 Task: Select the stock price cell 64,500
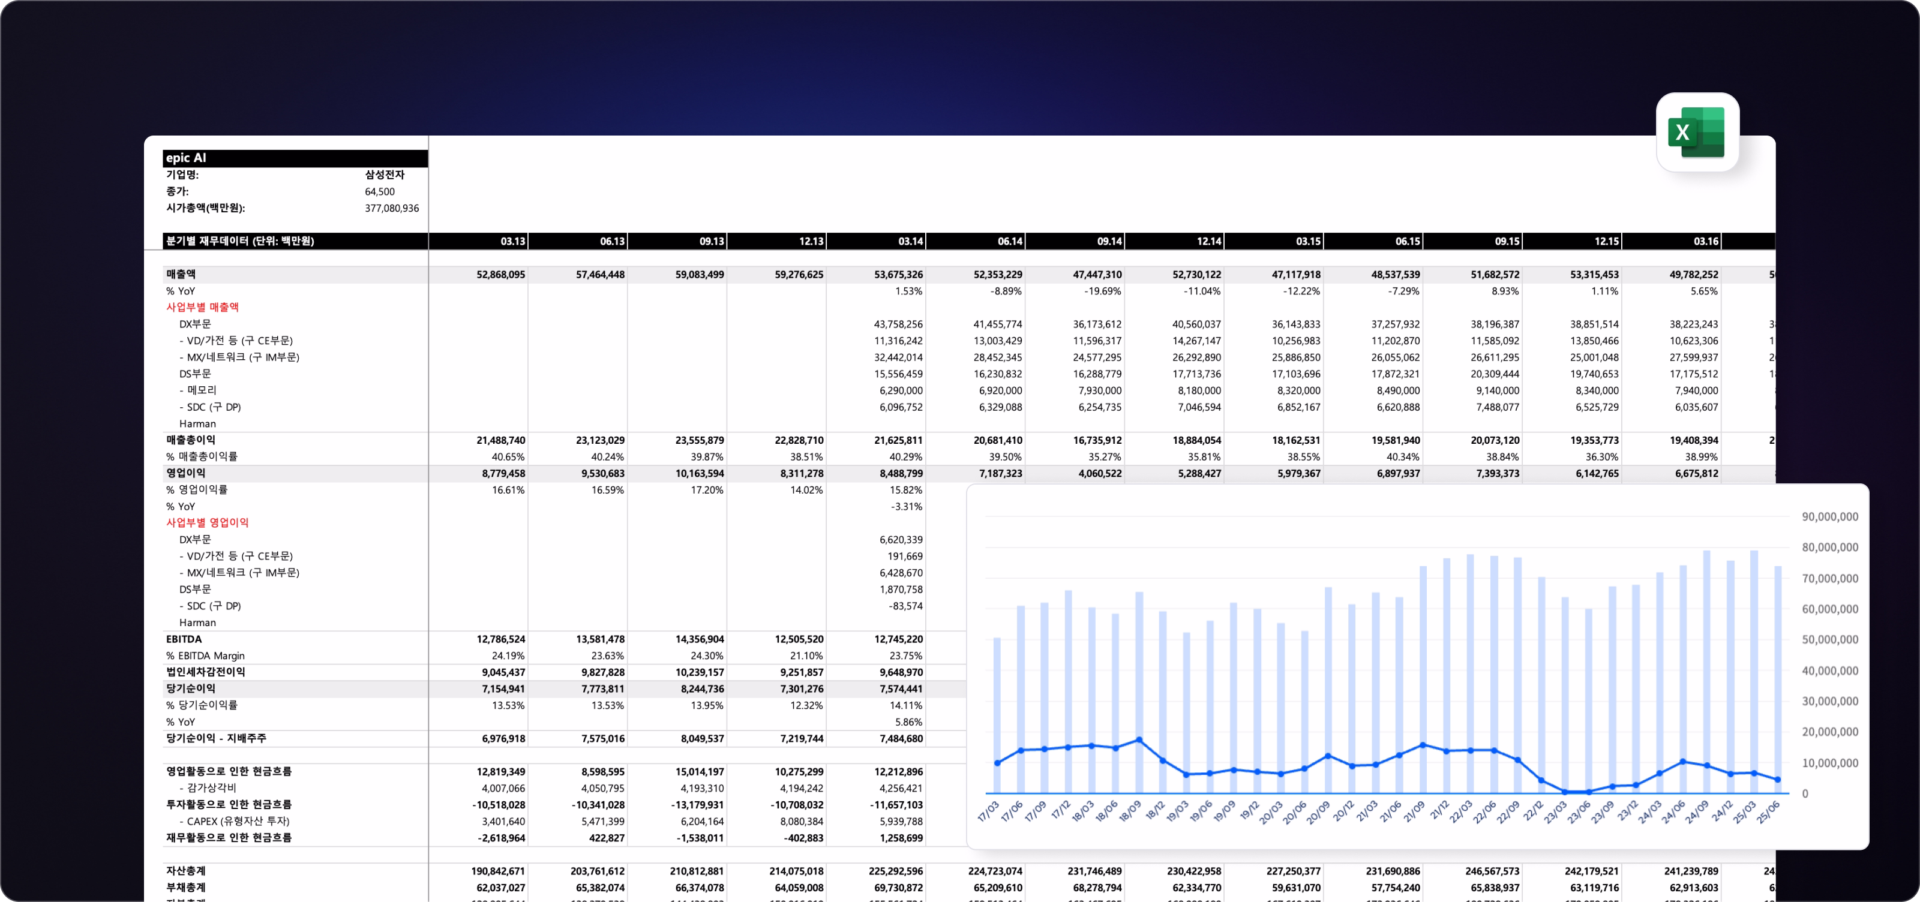(x=379, y=191)
